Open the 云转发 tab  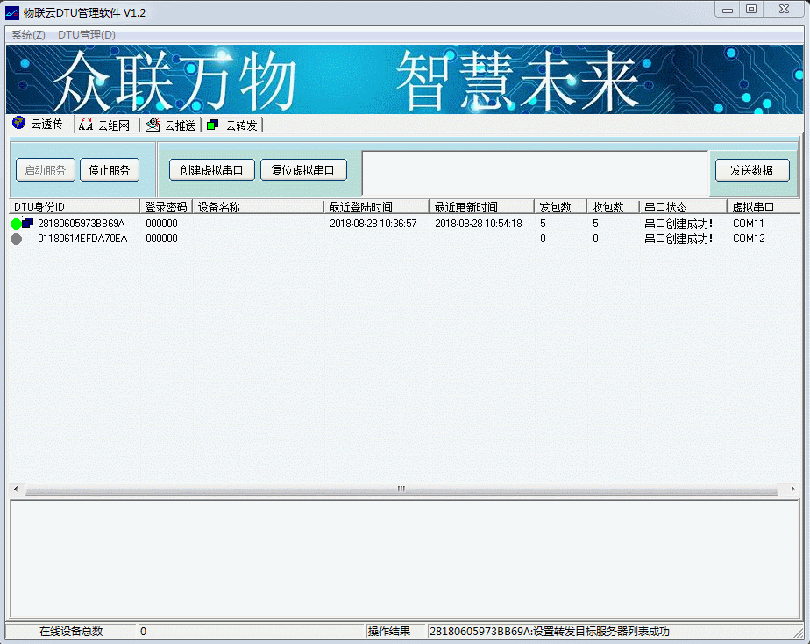(x=232, y=125)
